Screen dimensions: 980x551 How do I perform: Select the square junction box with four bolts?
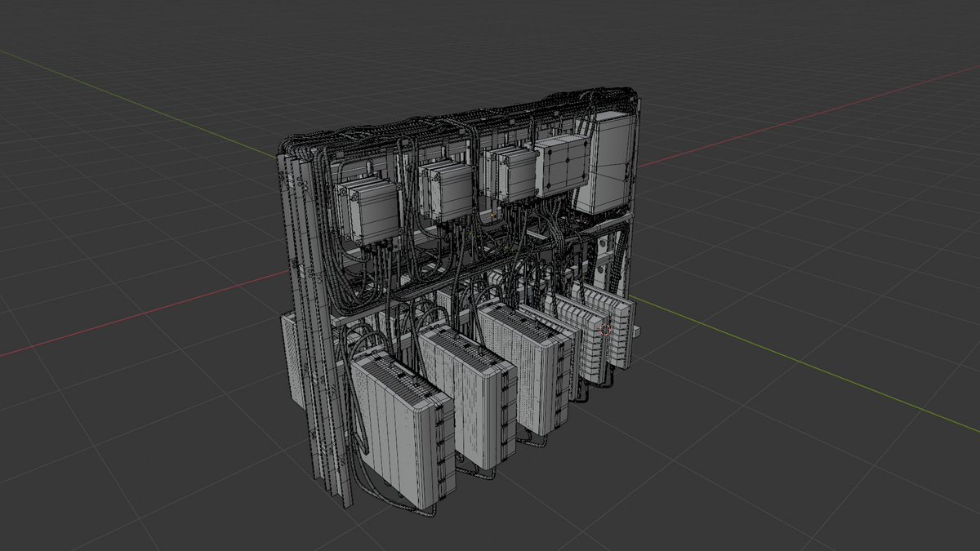pyautogui.click(x=562, y=167)
